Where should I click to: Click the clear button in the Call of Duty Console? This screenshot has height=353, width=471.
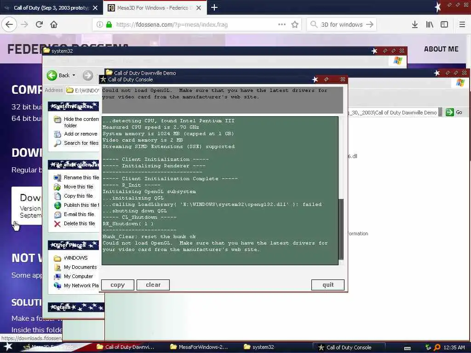[153, 285]
